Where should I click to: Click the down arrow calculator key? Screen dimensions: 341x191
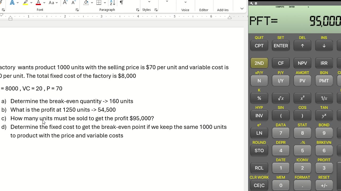pos(324,46)
